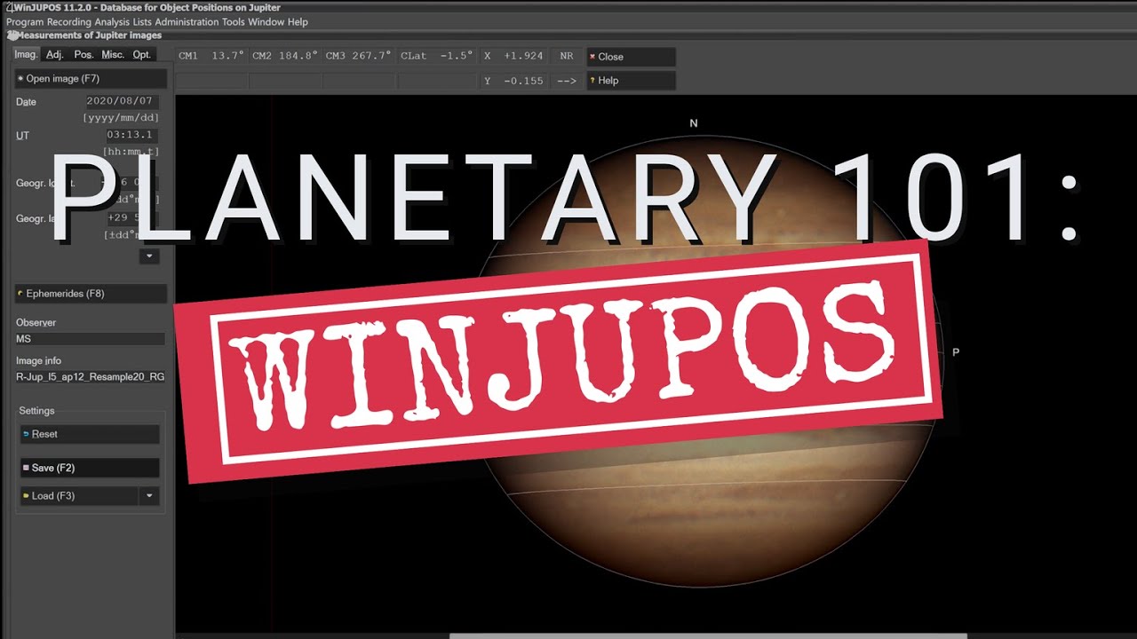
Task: Open the Window menu
Action: click(x=266, y=22)
